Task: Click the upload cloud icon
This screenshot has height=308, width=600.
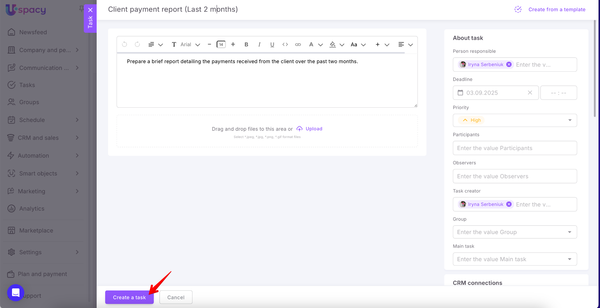Action: click(x=299, y=129)
